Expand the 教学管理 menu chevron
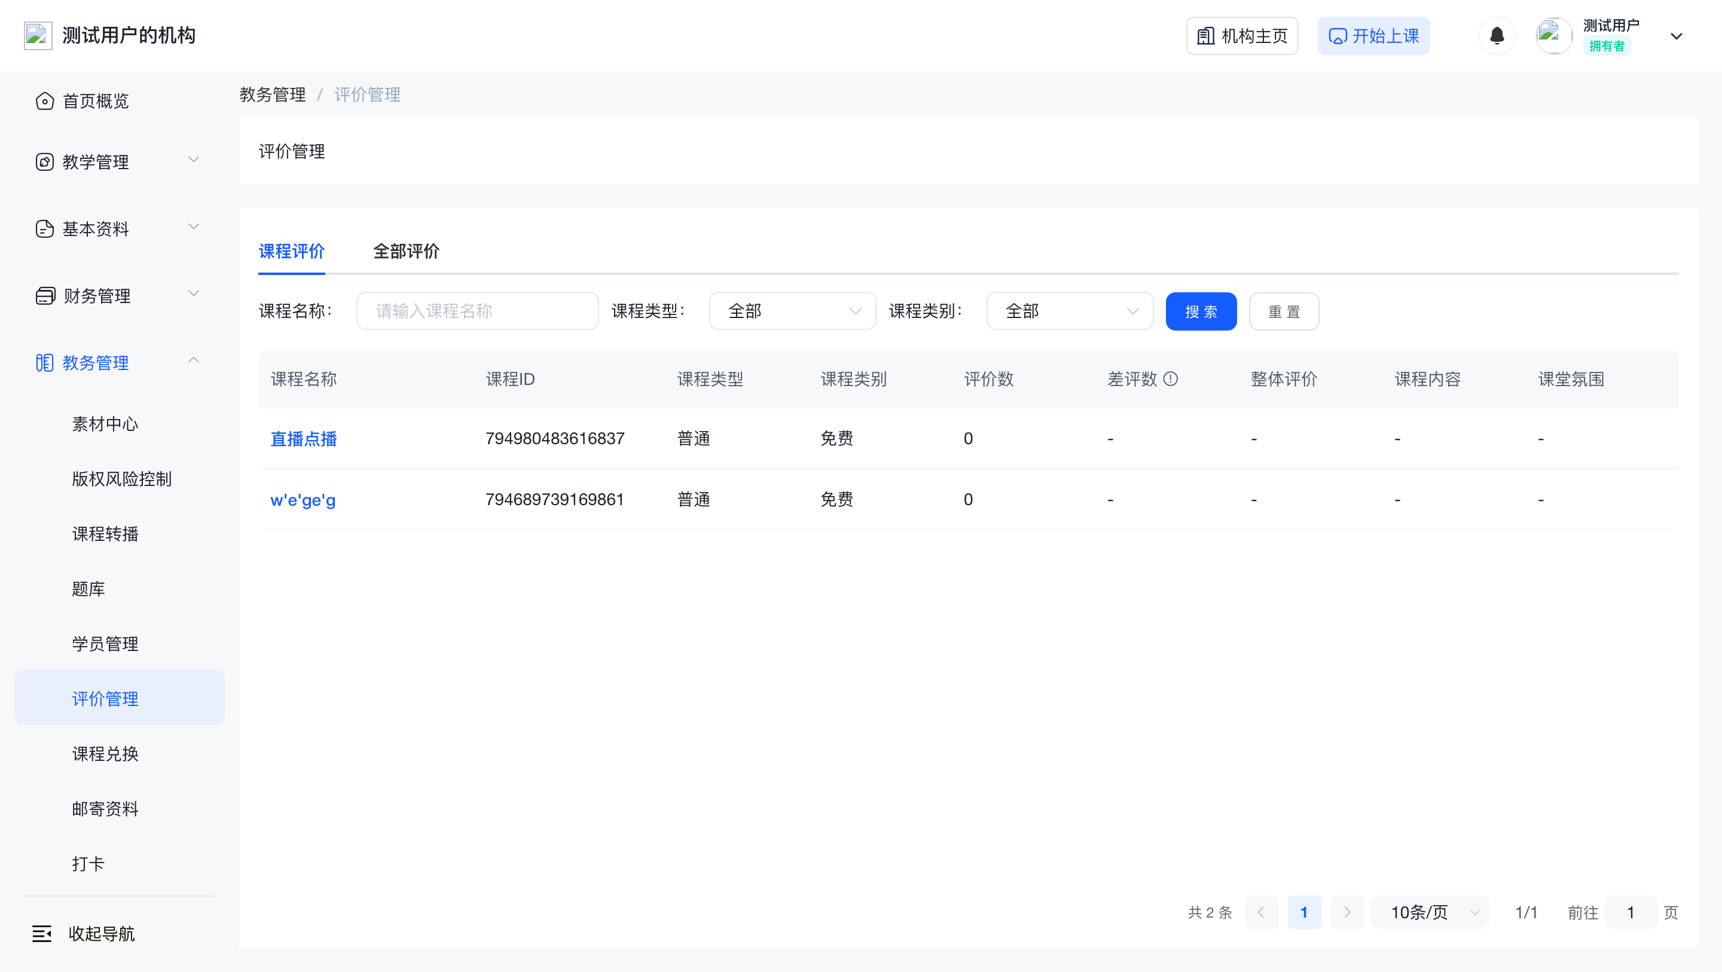Screen dimensions: 1722x972 [194, 160]
